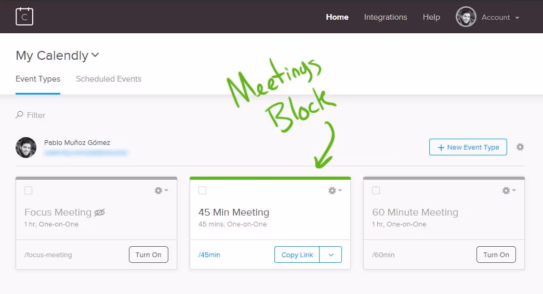Click the Copy Link button
Viewport: 543px width, 294px height.
297,255
